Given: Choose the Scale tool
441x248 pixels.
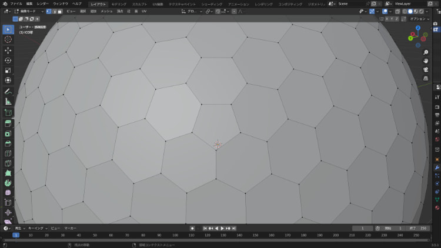Looking at the screenshot, I should point(8,71).
